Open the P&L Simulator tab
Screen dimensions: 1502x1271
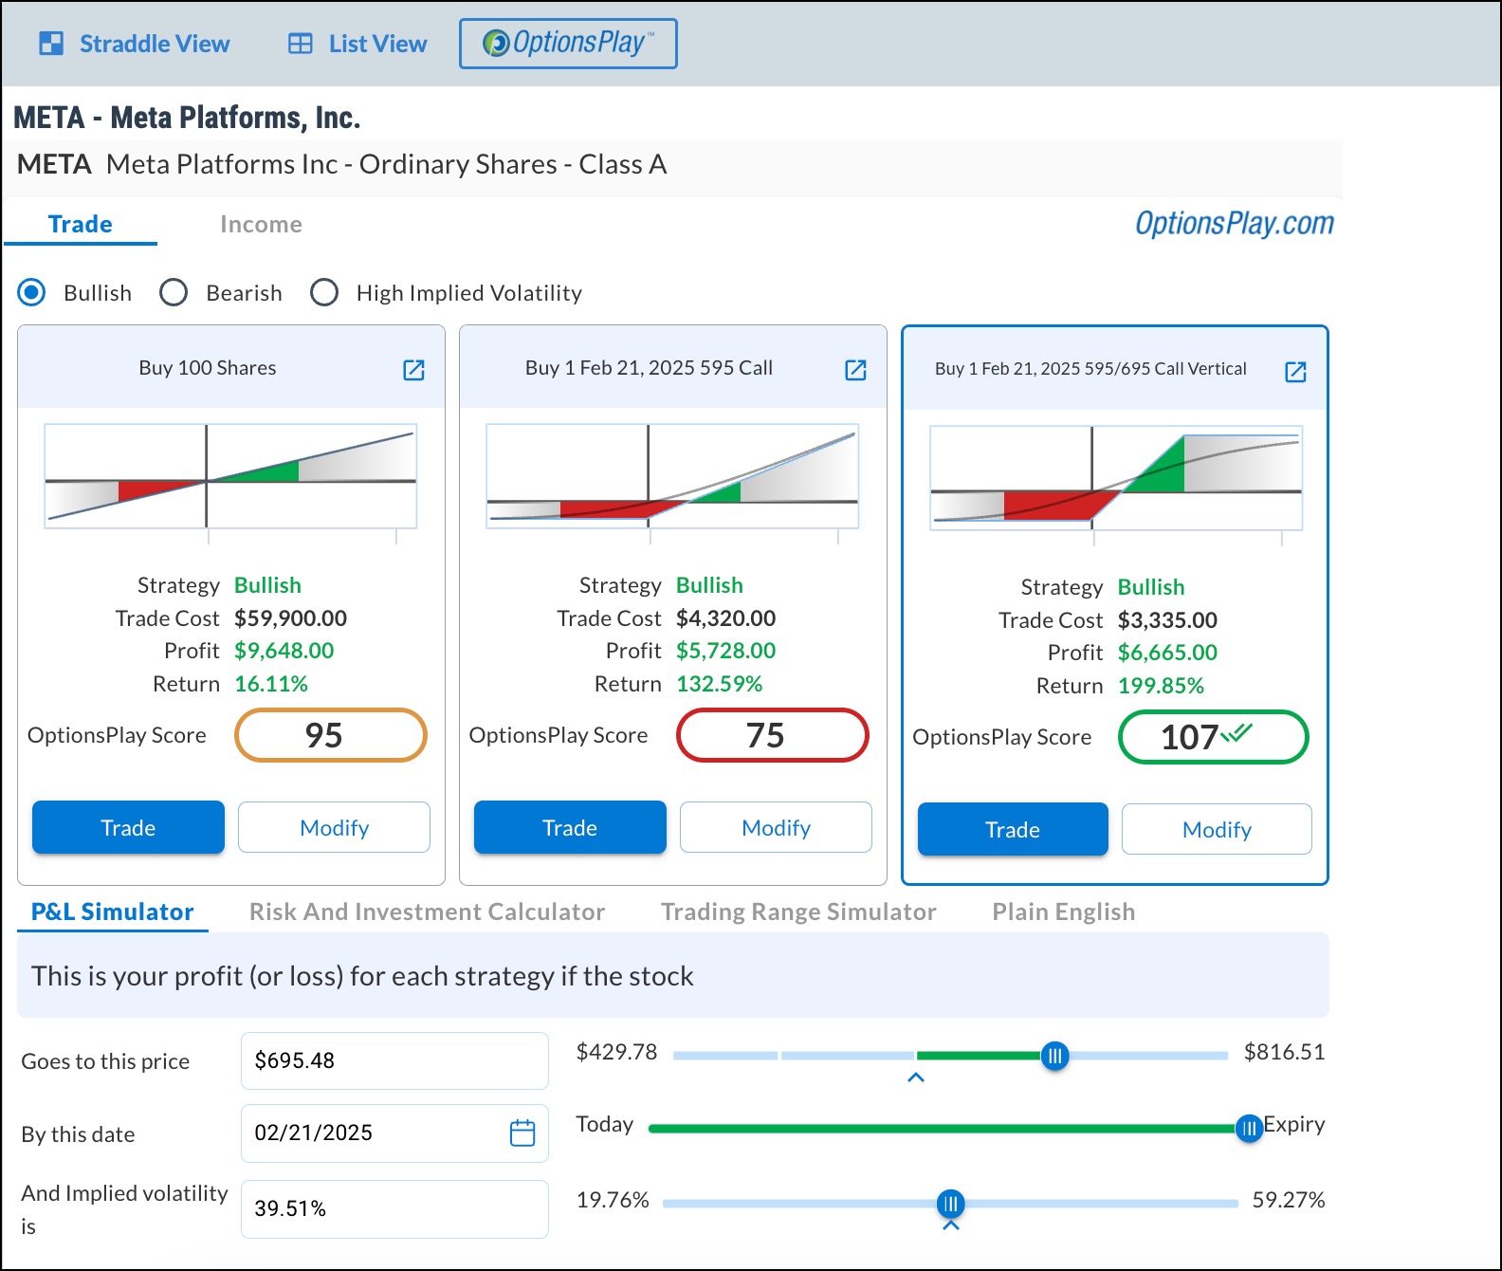(112, 912)
